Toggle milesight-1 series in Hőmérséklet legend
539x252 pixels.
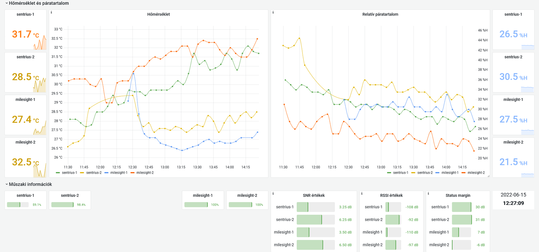coord(119,173)
